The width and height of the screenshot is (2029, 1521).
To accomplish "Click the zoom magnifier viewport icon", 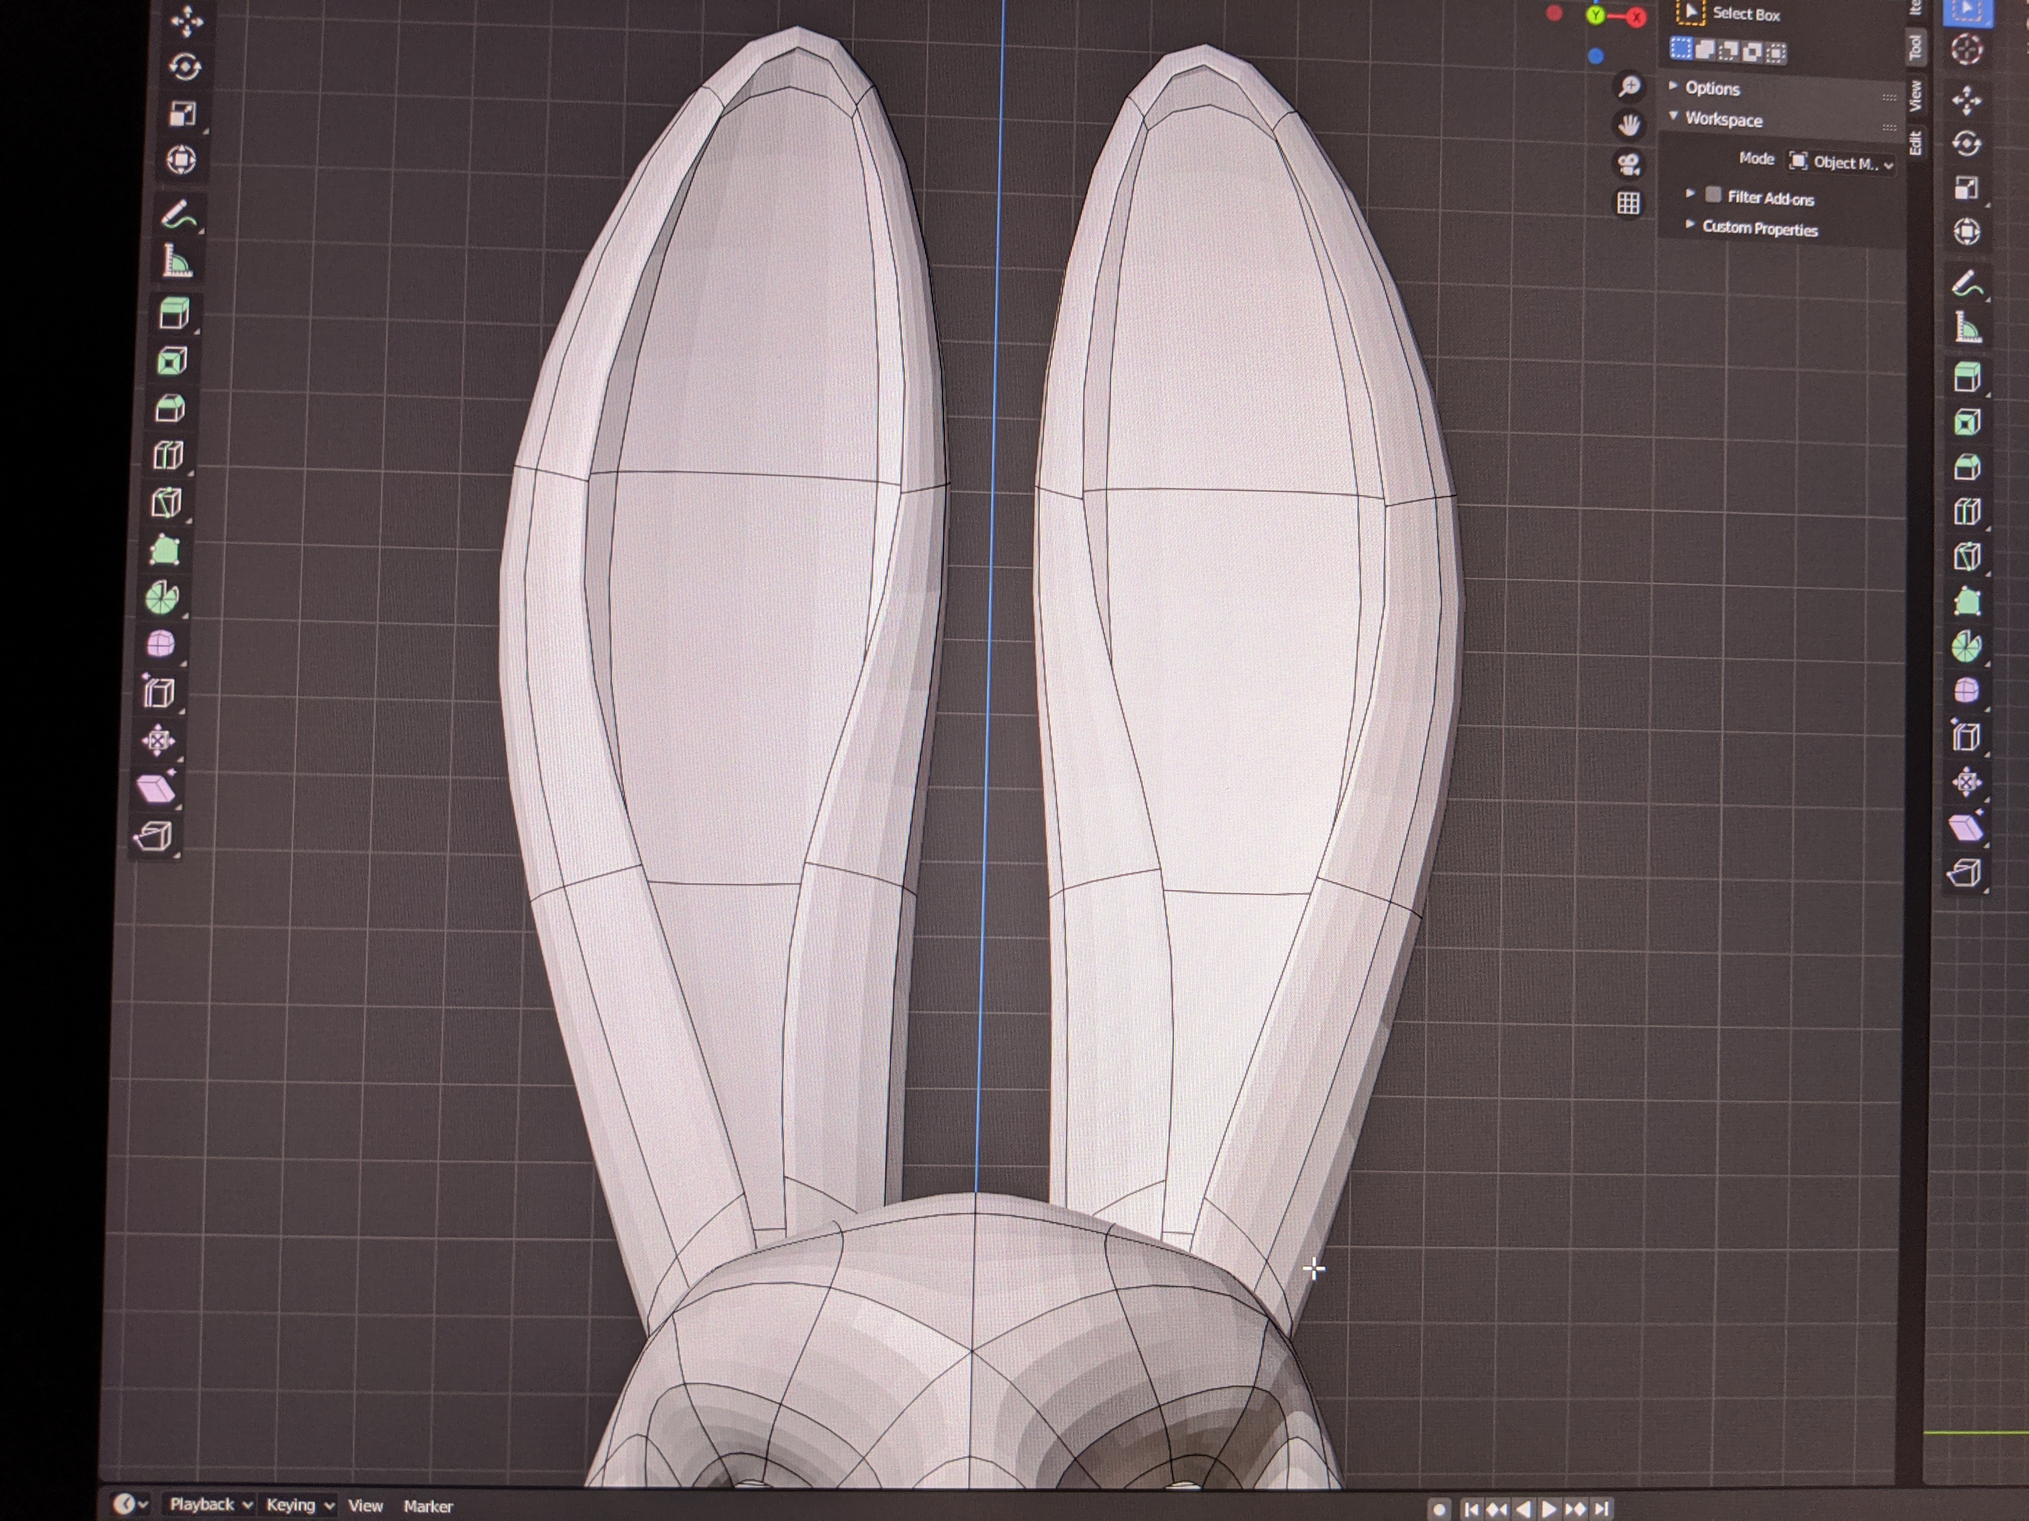I will coord(1629,86).
